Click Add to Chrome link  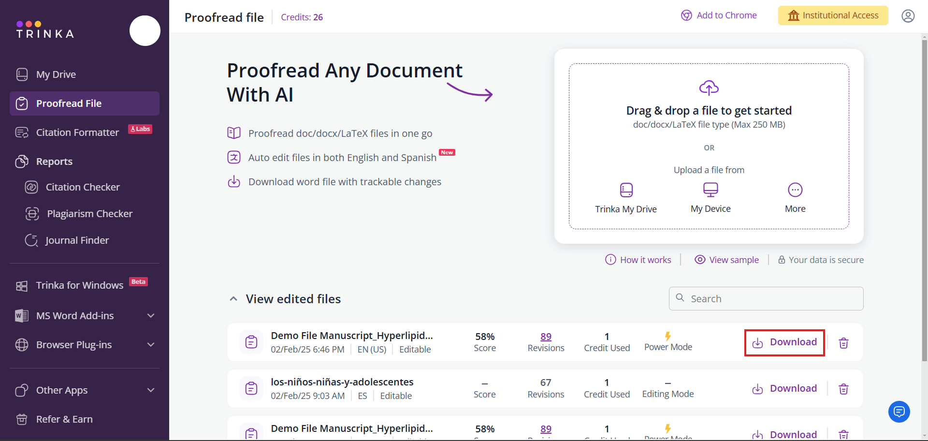(719, 15)
